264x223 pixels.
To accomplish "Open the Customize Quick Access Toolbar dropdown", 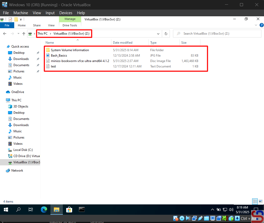I will coord(21,19).
